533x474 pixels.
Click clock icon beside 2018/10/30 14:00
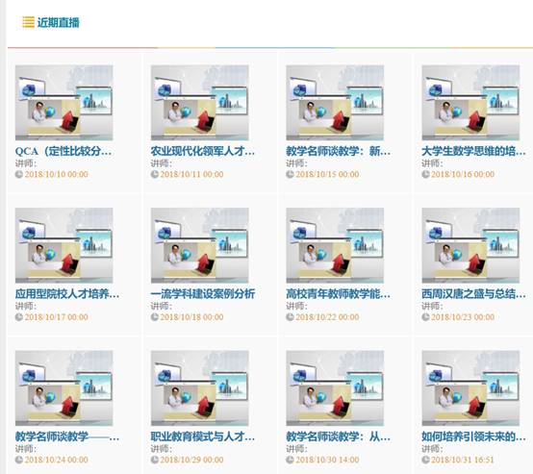click(x=290, y=460)
